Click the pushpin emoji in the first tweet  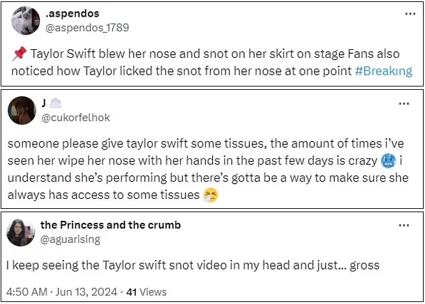19,53
